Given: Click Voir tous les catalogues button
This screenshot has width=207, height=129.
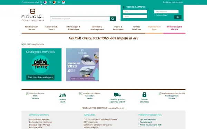Looking at the screenshot, I should pyautogui.click(x=40, y=77).
